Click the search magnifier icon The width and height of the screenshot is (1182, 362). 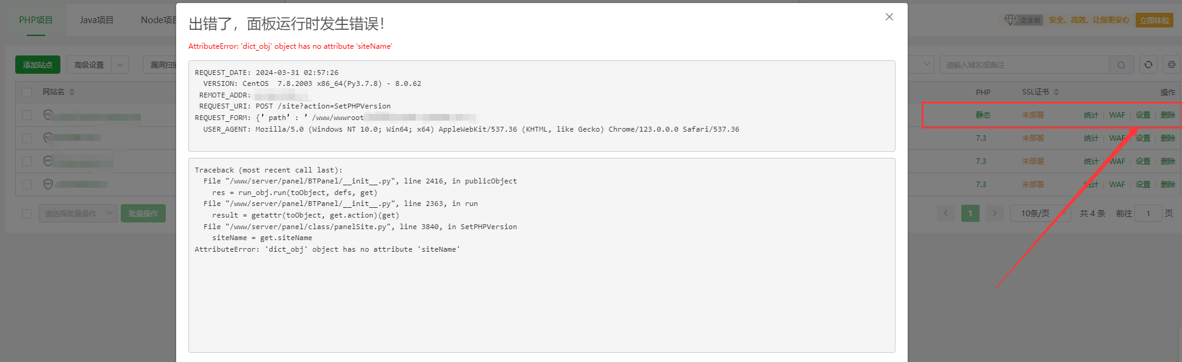pos(1121,65)
